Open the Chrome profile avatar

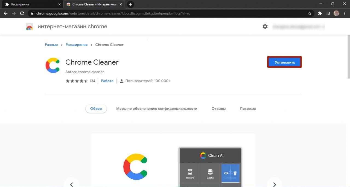point(336,13)
